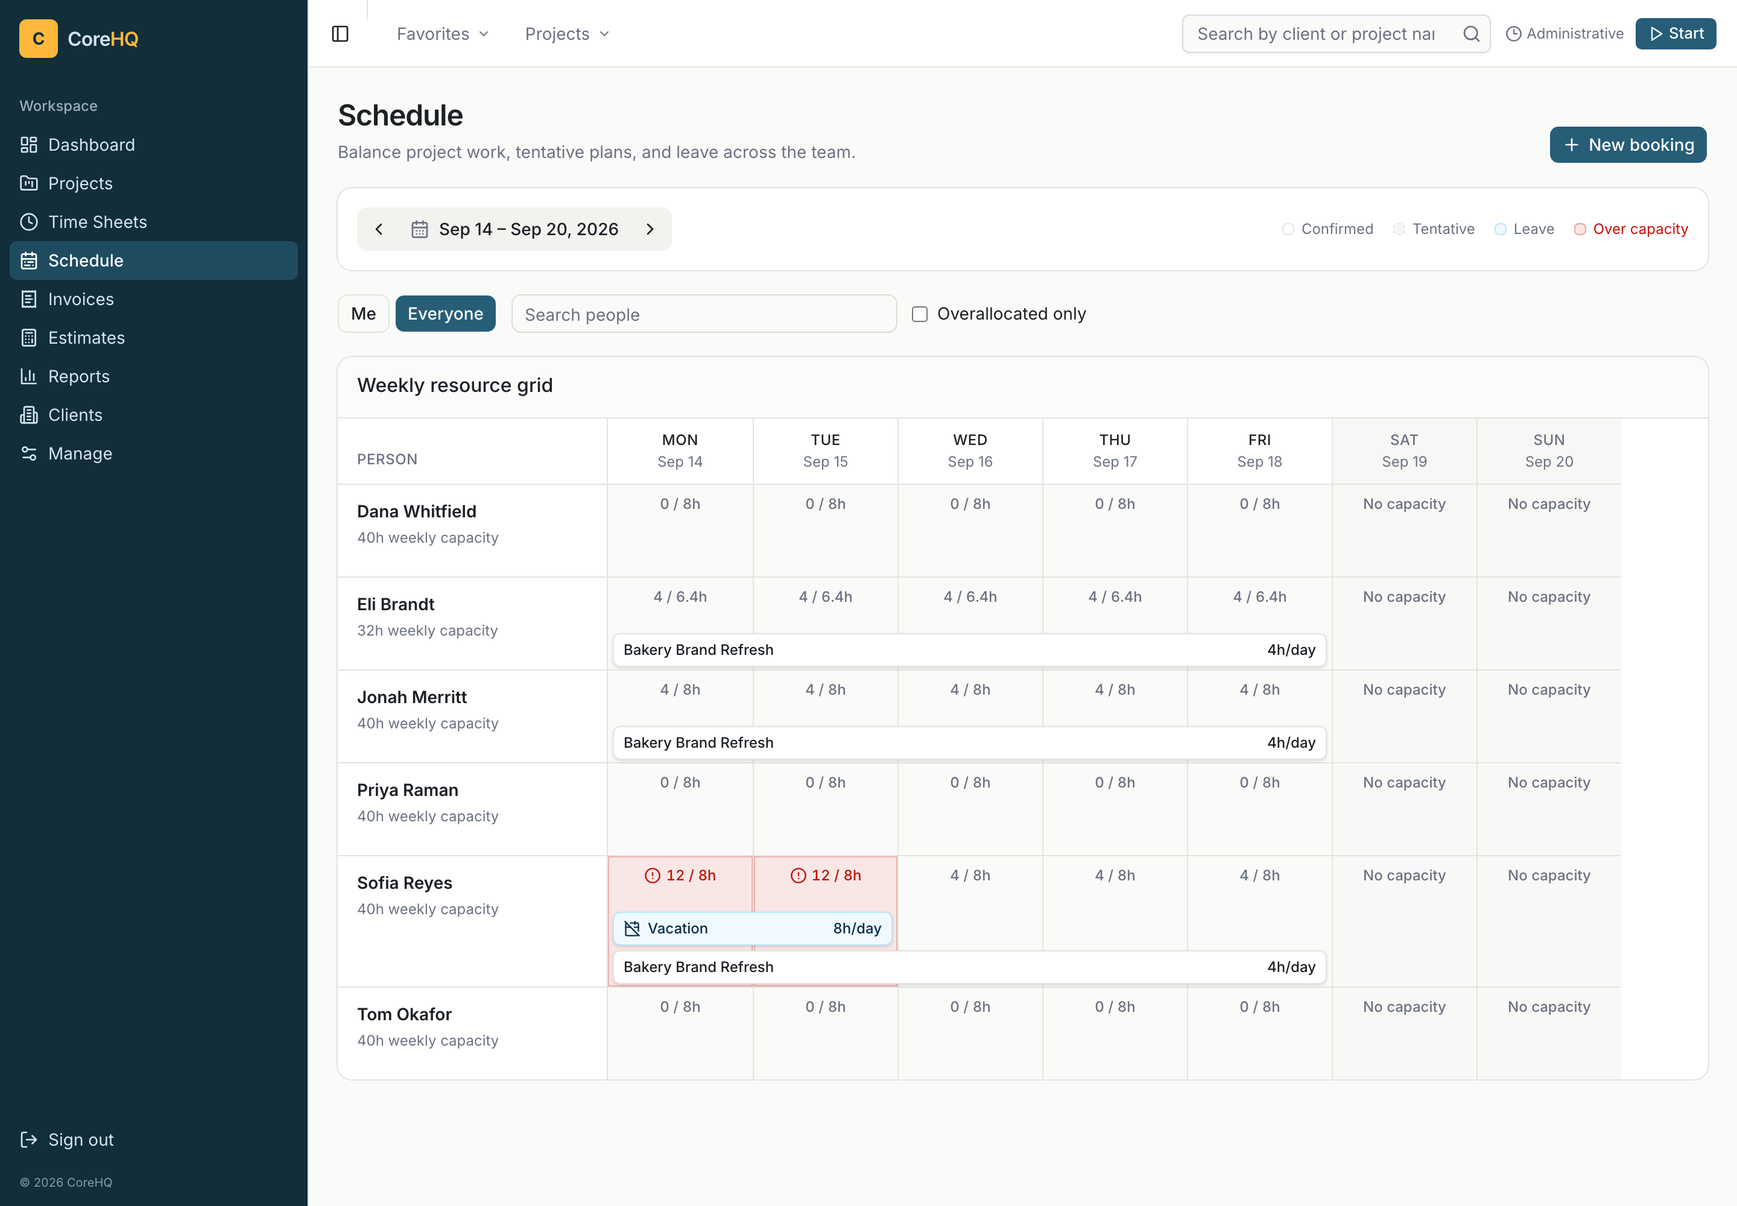Screen dimensions: 1737x1206
Task: Open the Clients page
Action: point(153,415)
